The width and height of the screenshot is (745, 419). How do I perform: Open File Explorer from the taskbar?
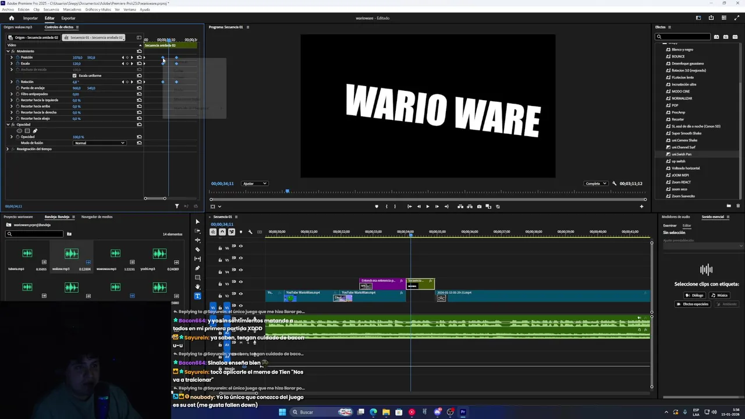(386, 412)
